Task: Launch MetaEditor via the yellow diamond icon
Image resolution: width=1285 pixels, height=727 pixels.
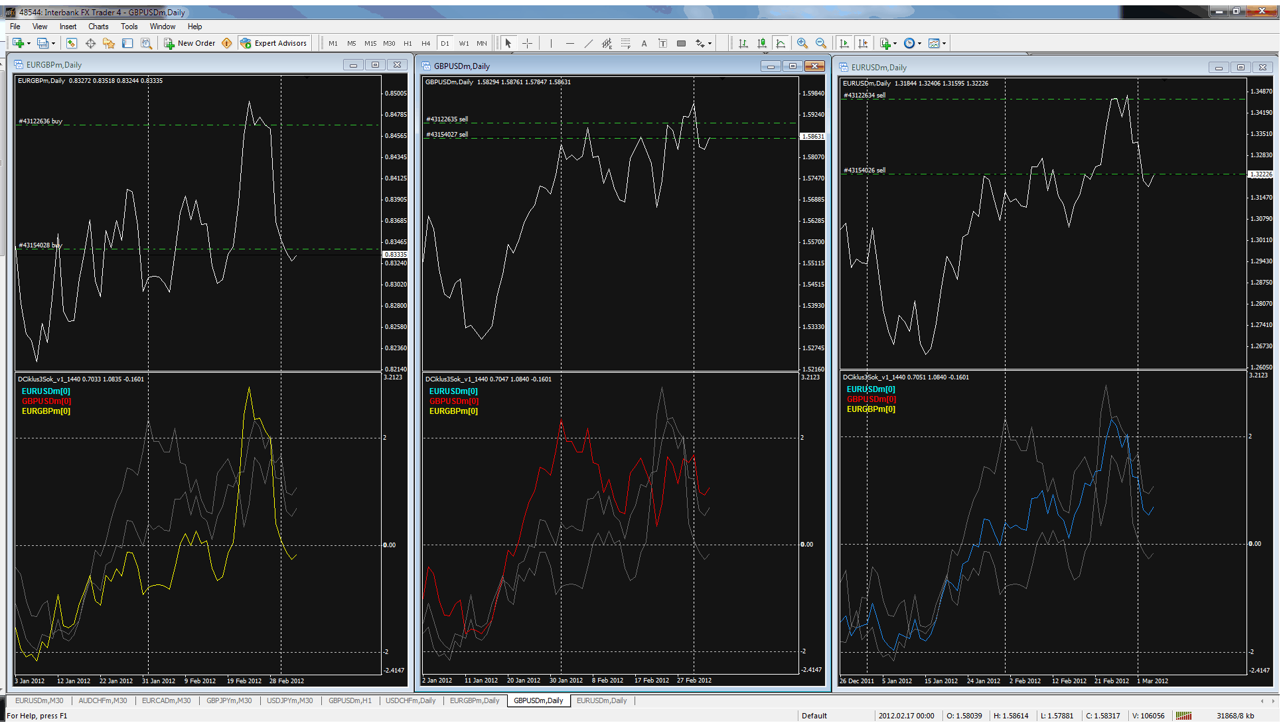Action: point(227,43)
